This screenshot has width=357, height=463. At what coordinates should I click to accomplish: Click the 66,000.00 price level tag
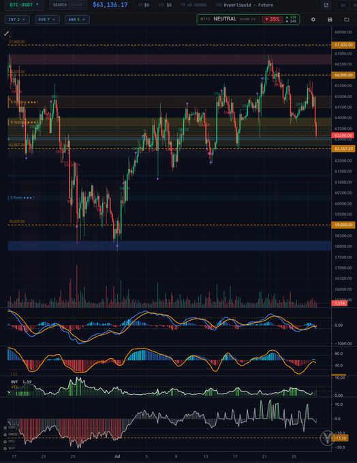pos(343,75)
